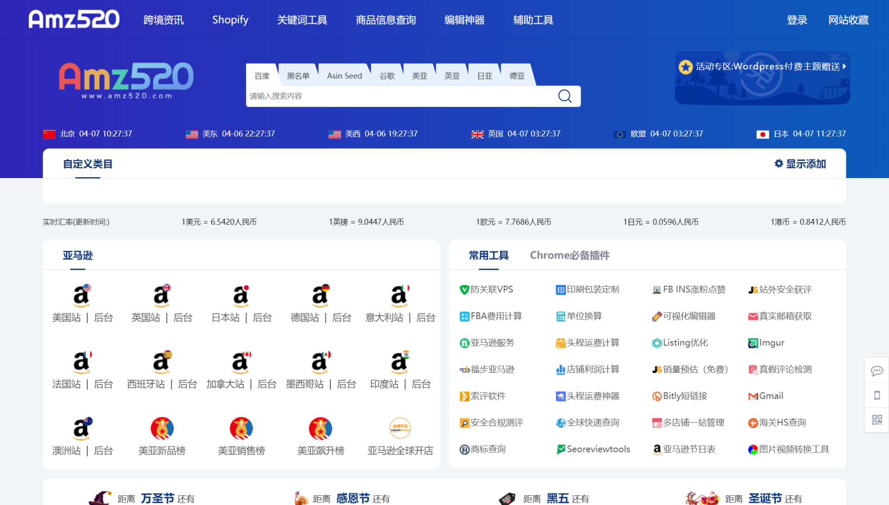Click the star icon in 活动专区 banner

(686, 67)
